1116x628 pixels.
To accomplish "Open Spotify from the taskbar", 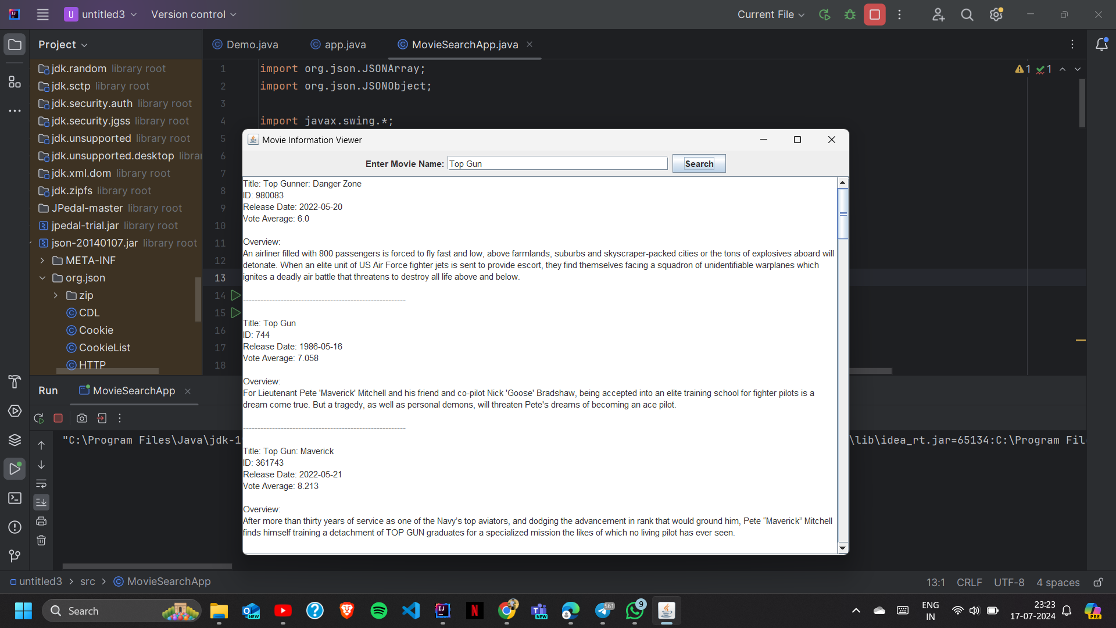I will [378, 611].
